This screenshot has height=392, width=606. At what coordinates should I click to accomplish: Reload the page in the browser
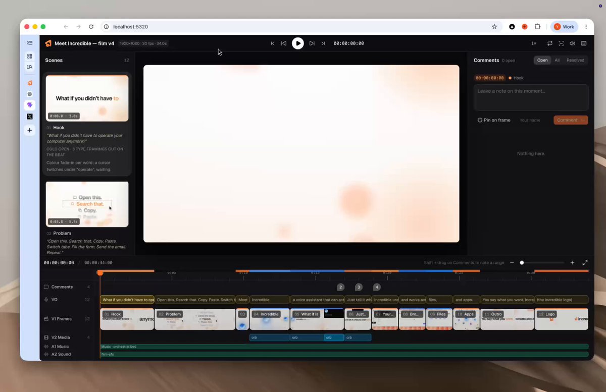91,27
